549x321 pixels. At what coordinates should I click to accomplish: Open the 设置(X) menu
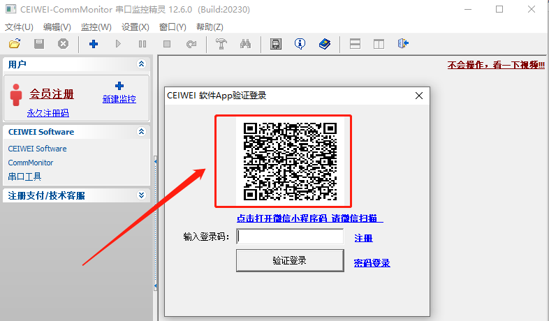[x=135, y=27]
